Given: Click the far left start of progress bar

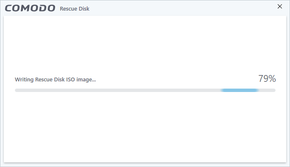Looking at the screenshot, I should [x=16, y=90].
